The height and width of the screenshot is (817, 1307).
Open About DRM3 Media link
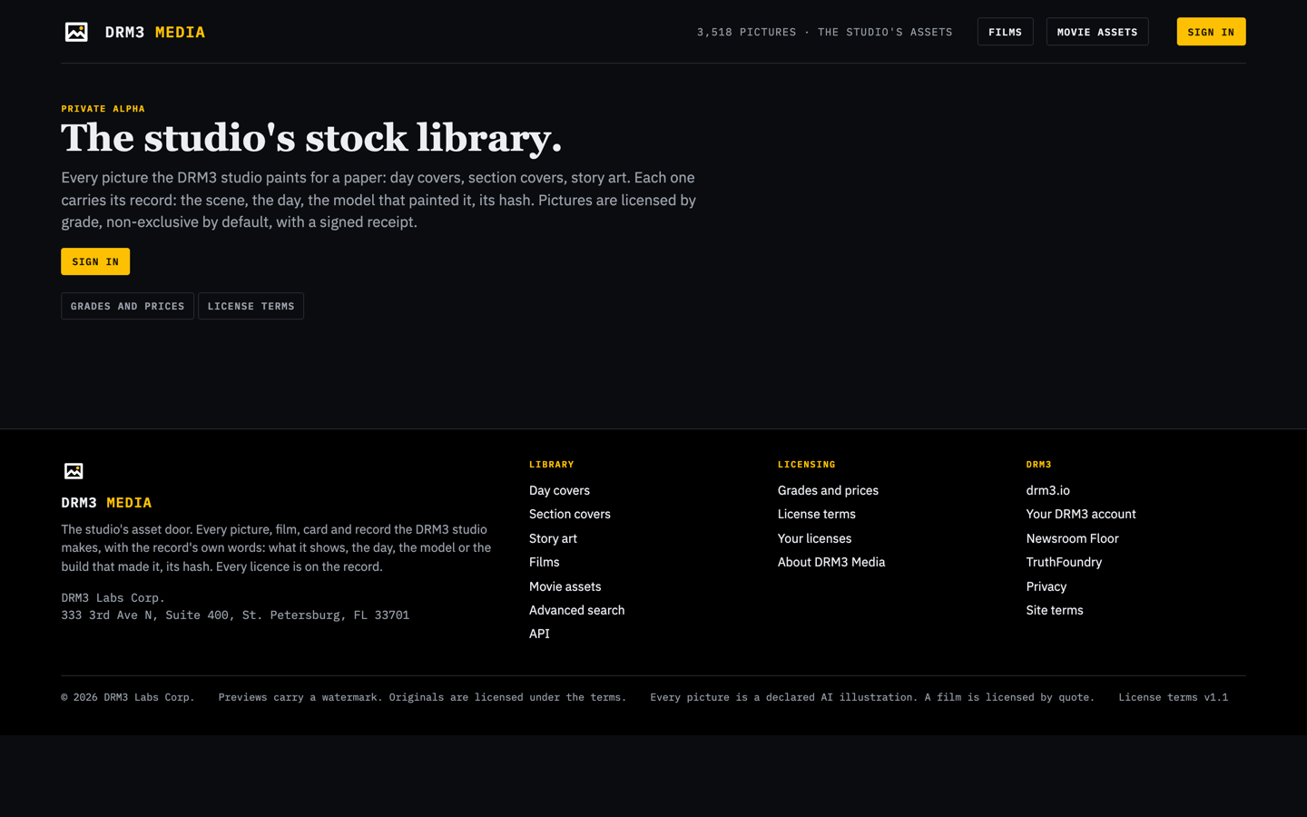830,562
